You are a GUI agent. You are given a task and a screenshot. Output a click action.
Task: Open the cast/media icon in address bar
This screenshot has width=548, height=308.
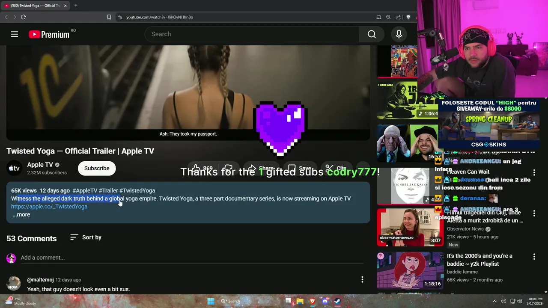[378, 17]
